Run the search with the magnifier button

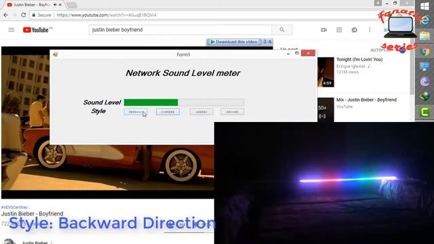pos(282,30)
